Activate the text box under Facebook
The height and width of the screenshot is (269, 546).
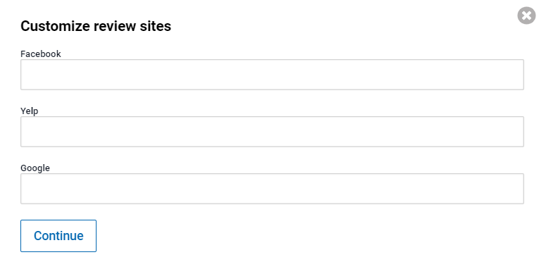[x=272, y=75]
